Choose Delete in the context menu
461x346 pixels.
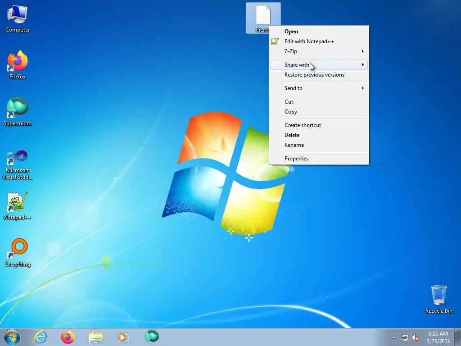point(319,135)
